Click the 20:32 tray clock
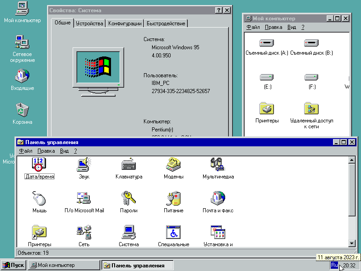The height and width of the screenshot is (271, 361). click(x=349, y=266)
